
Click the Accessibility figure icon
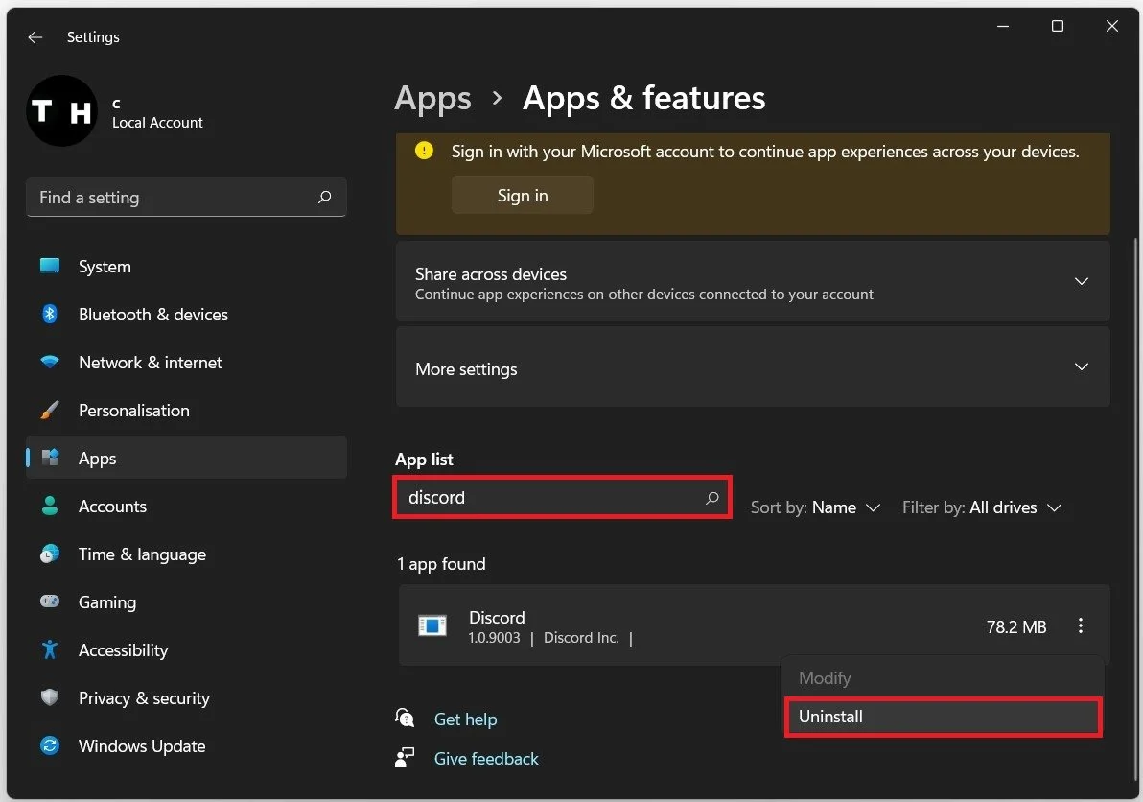[50, 649]
